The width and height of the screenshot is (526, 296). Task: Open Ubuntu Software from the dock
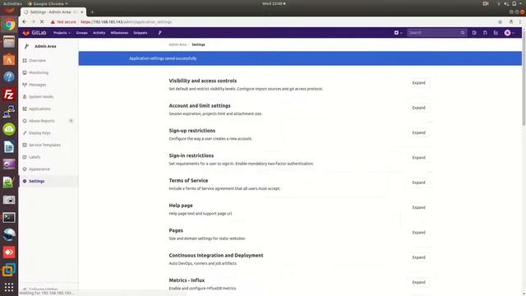coord(9,60)
